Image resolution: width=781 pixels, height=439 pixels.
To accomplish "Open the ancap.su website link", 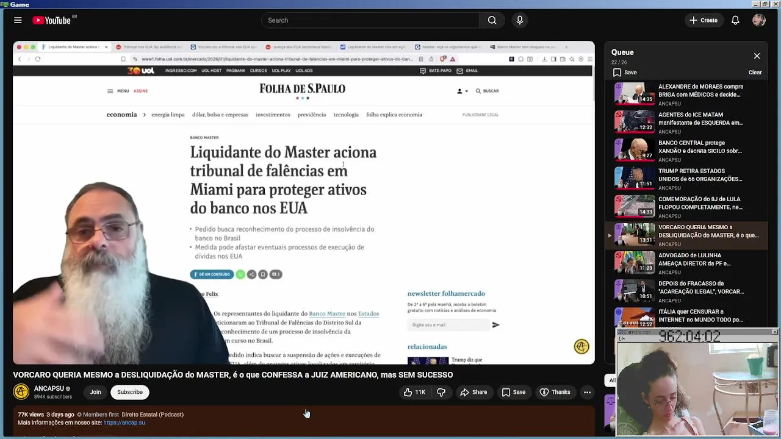I will coord(124,423).
